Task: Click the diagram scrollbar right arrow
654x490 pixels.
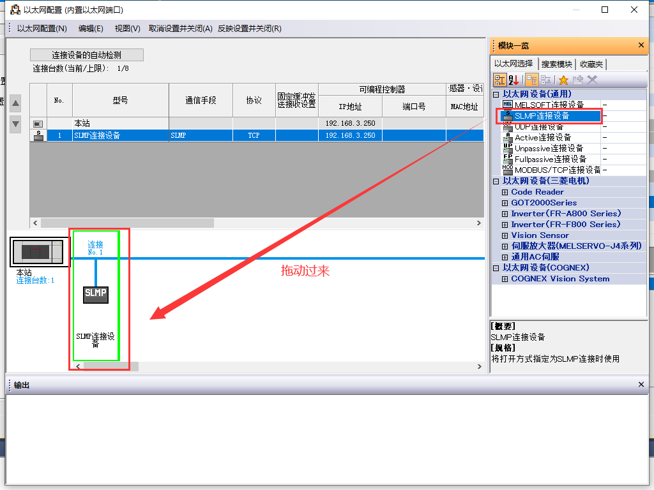Action: pyautogui.click(x=479, y=366)
